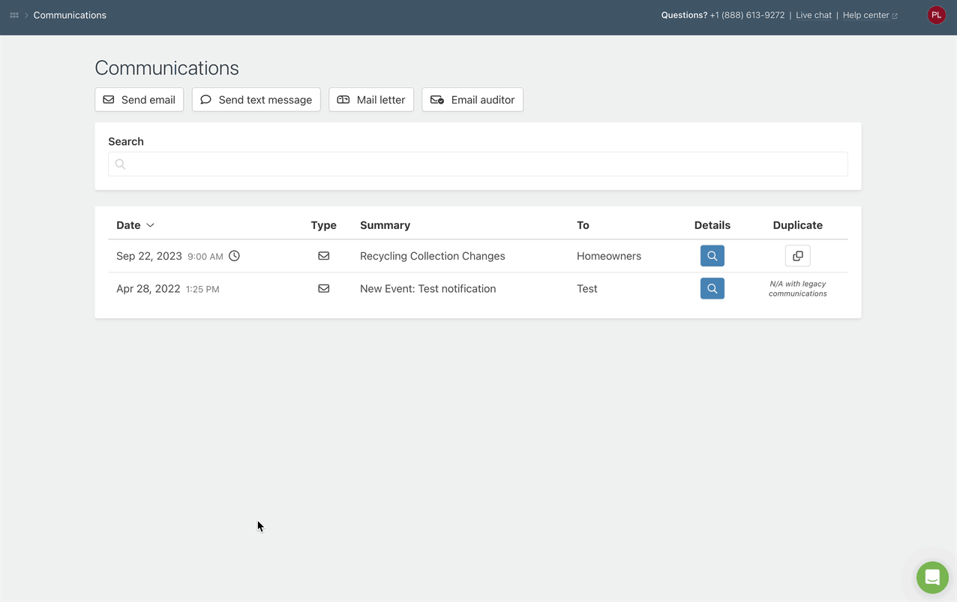This screenshot has height=602, width=957.
Task: Click the Send email button
Action: [x=139, y=100]
